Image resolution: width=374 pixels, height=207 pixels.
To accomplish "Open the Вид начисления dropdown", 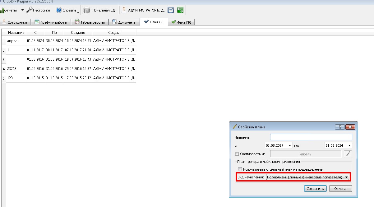I will pos(308,177).
